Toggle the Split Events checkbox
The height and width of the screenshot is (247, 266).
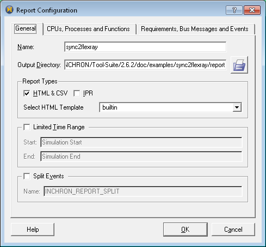pos(27,176)
